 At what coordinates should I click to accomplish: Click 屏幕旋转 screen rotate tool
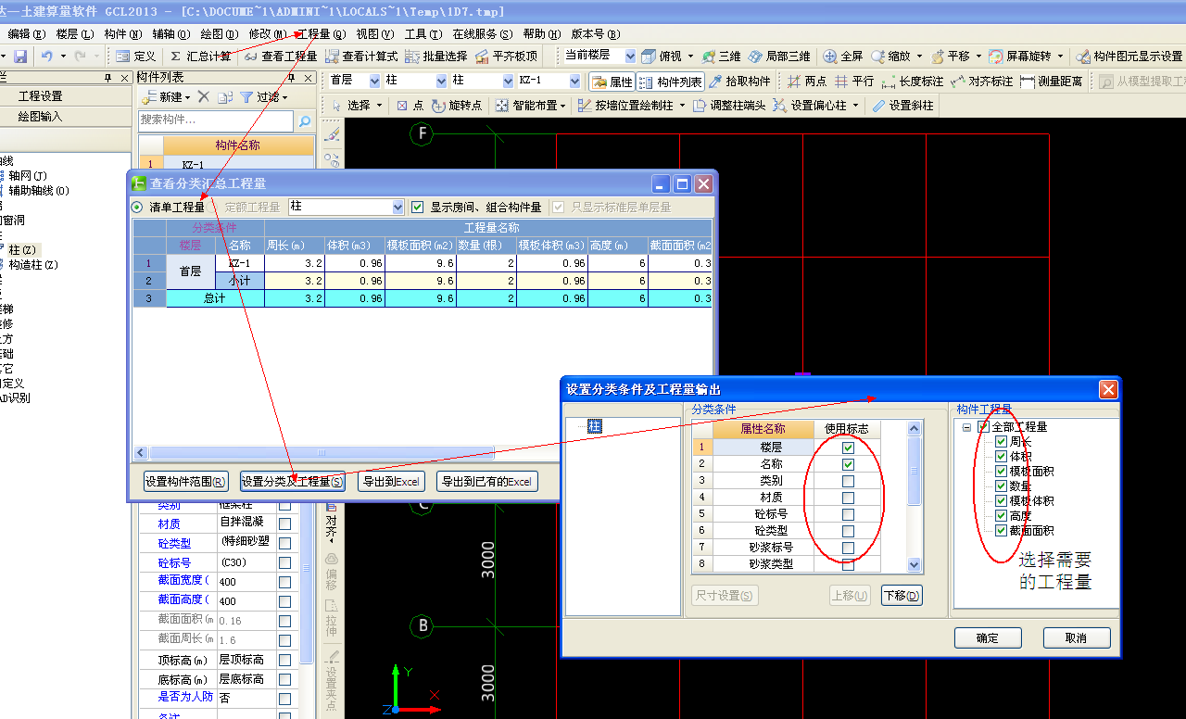[1020, 57]
